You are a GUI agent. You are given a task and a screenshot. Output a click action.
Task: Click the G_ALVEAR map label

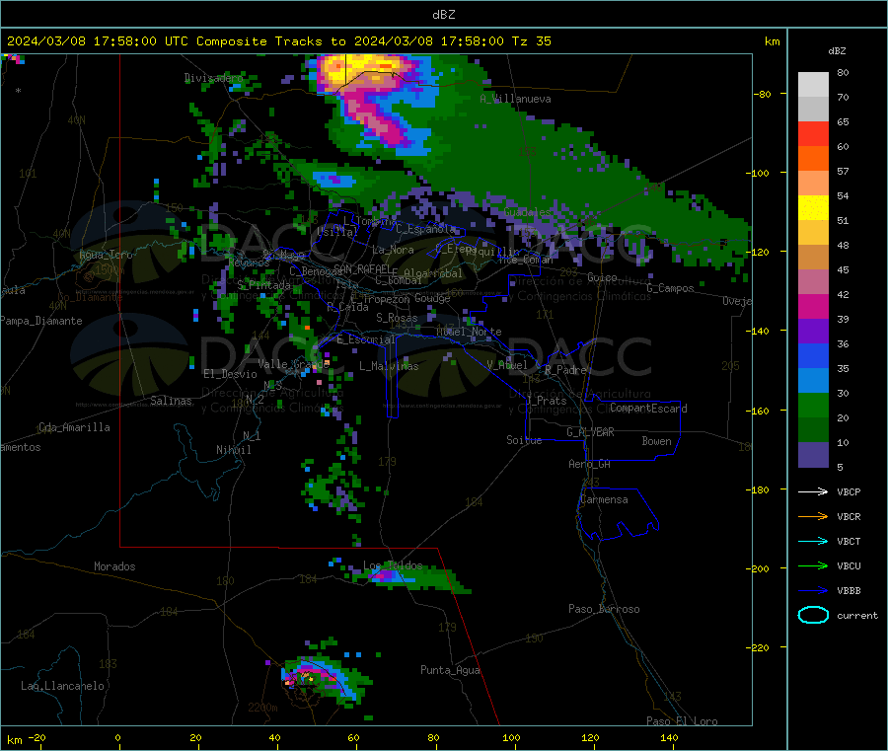[x=590, y=432]
